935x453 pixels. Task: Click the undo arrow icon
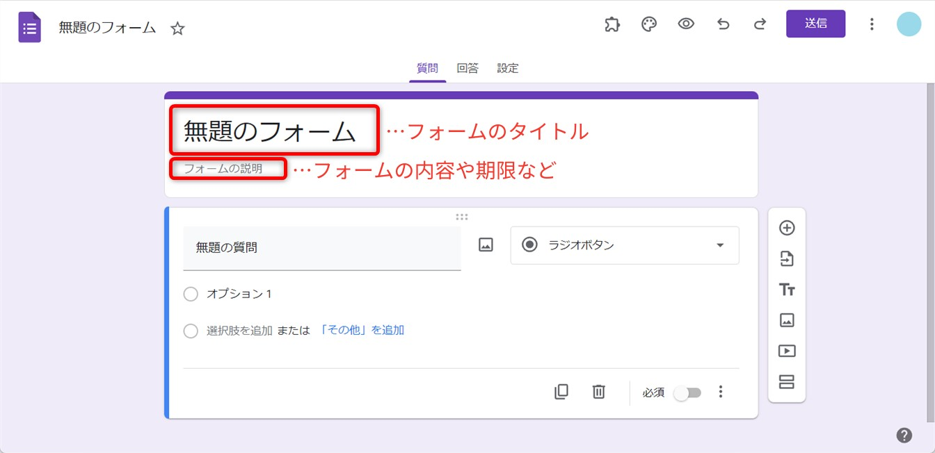[724, 24]
